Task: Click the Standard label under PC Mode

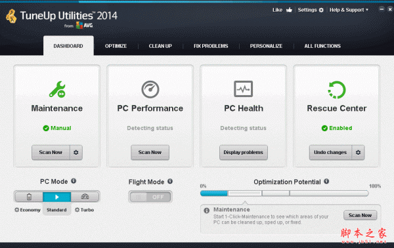Action: pos(56,210)
